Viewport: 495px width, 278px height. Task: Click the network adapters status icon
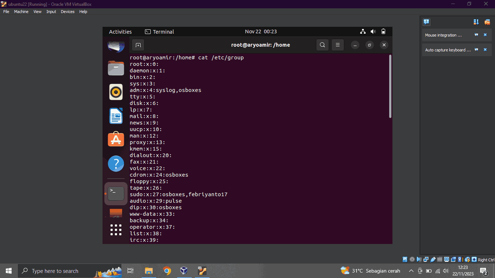point(426,260)
